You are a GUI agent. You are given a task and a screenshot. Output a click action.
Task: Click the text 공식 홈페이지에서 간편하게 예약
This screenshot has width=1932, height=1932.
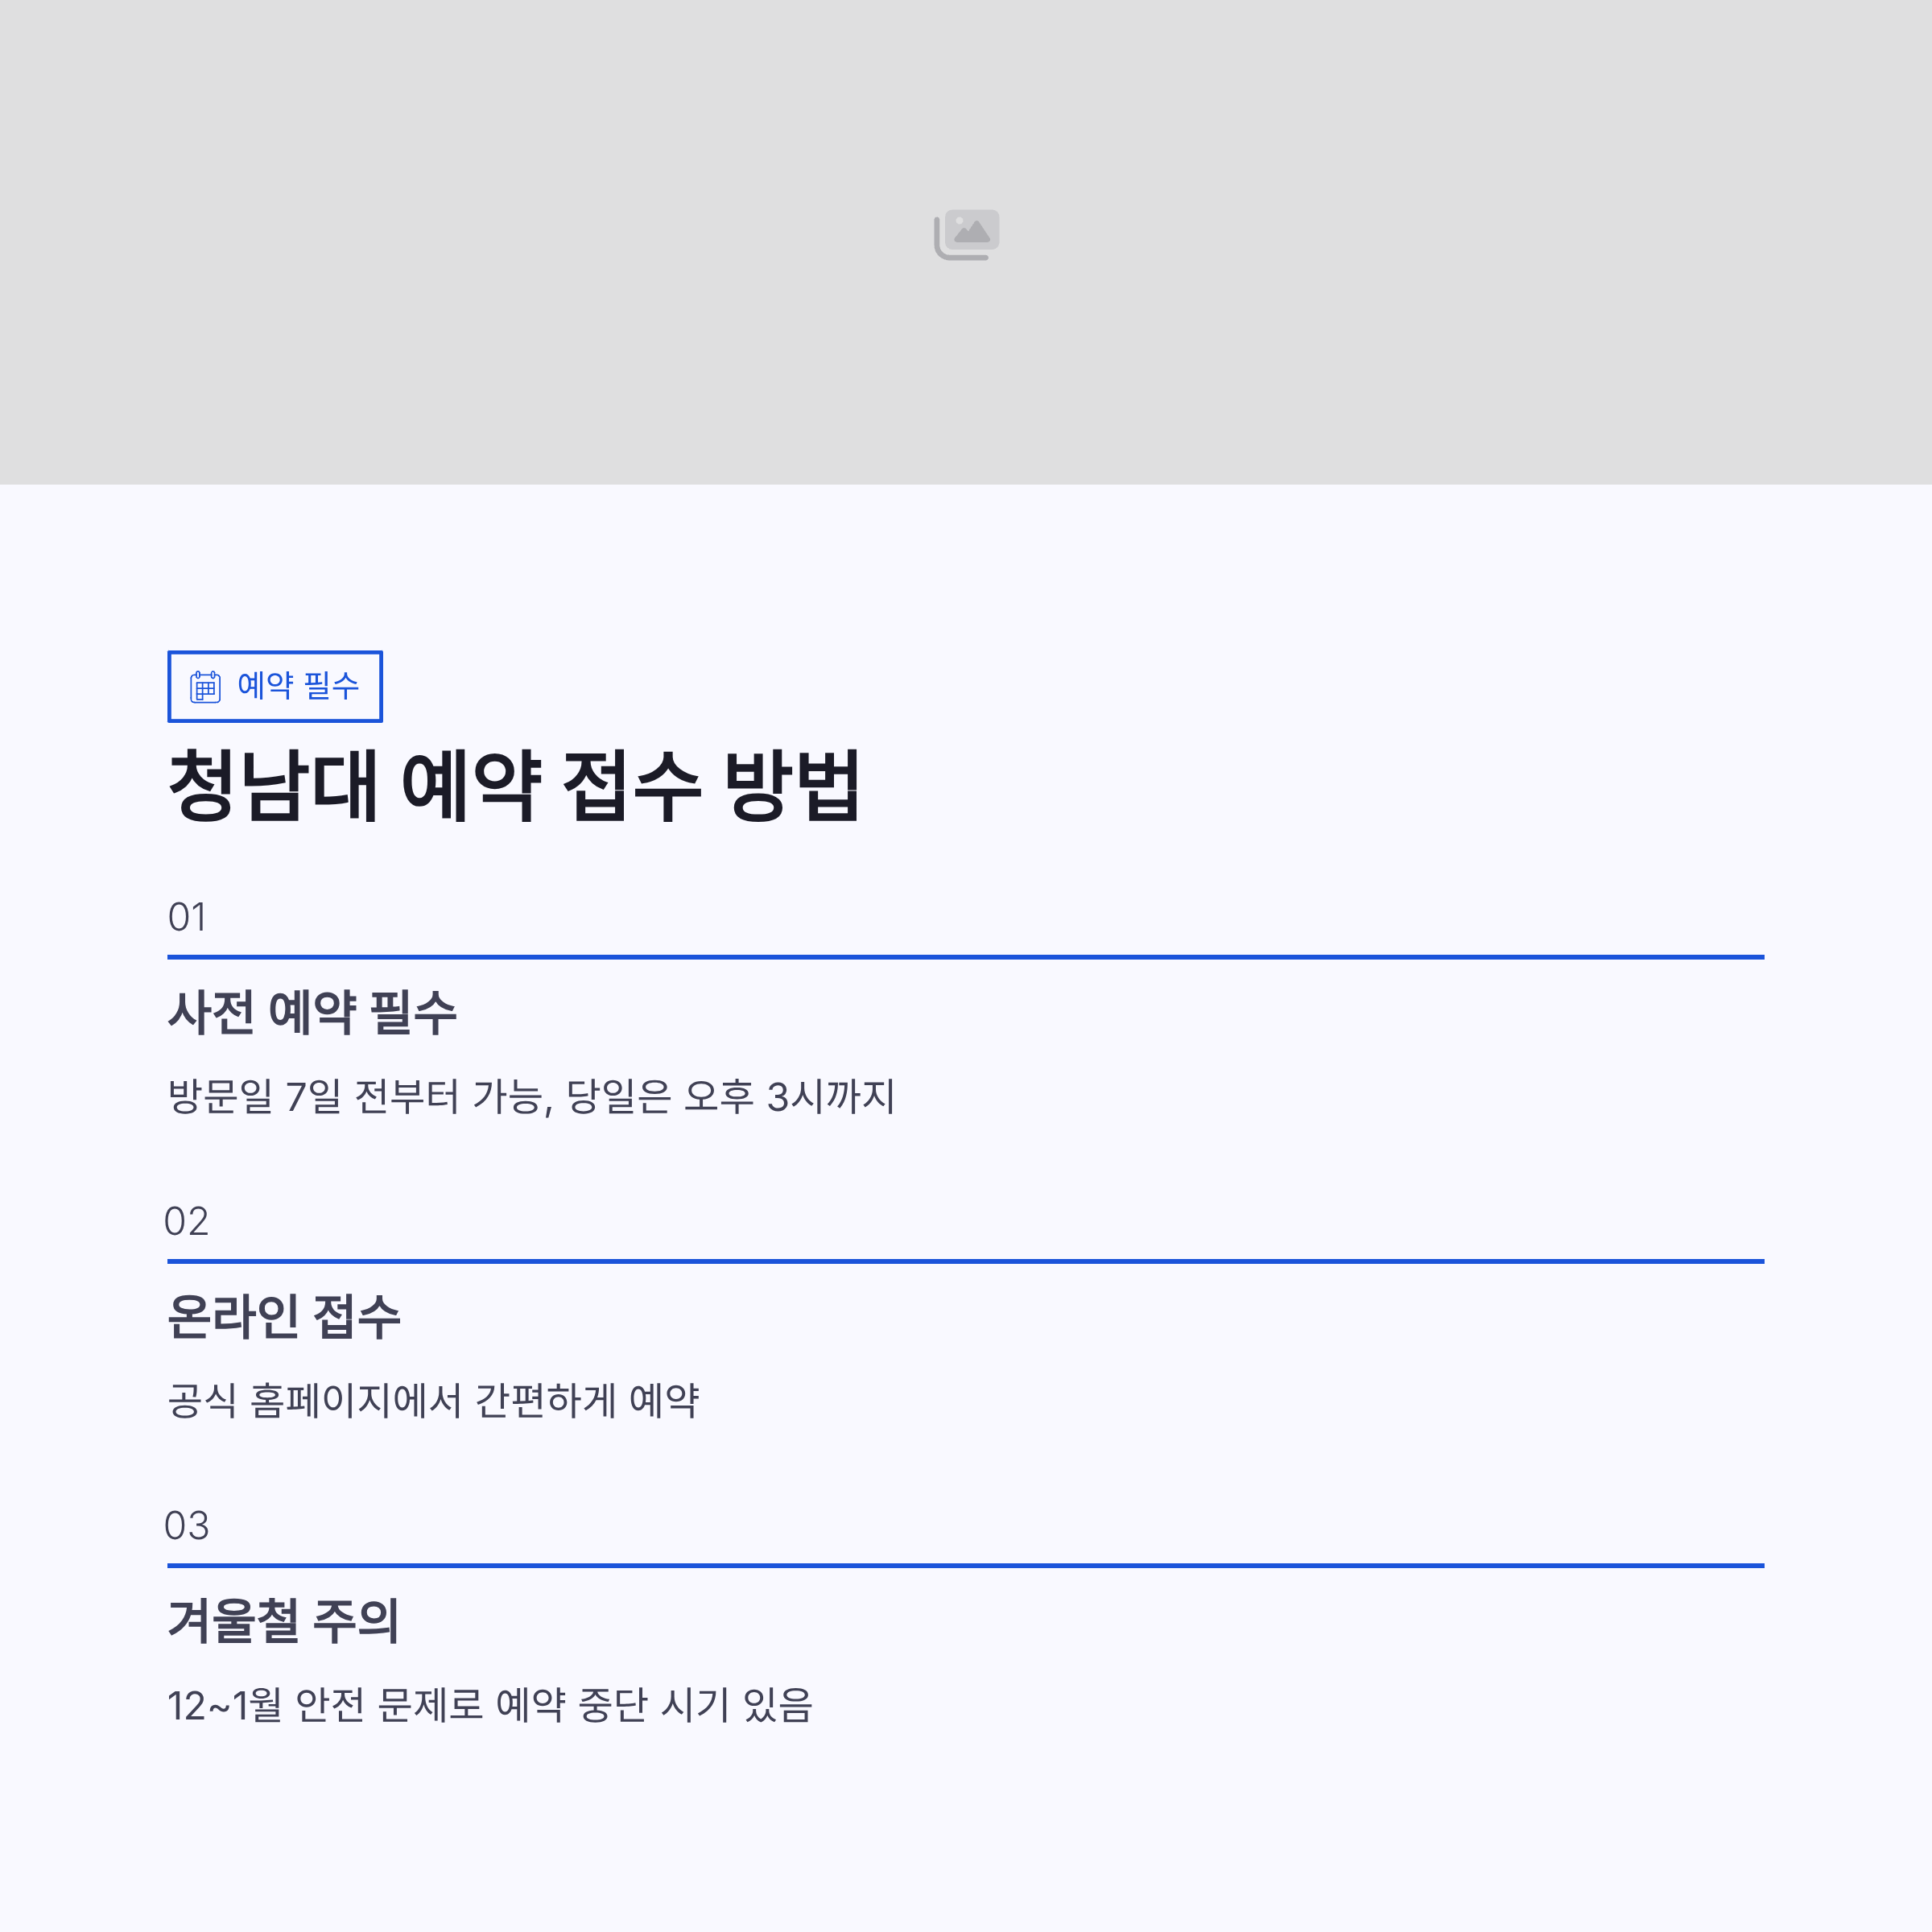tap(433, 1400)
